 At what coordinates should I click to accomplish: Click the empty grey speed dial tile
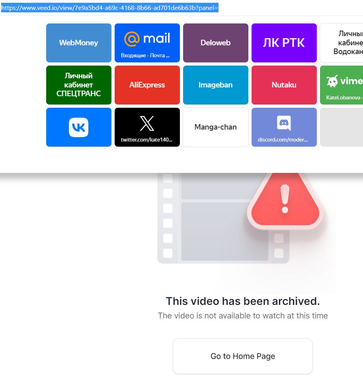(342, 127)
